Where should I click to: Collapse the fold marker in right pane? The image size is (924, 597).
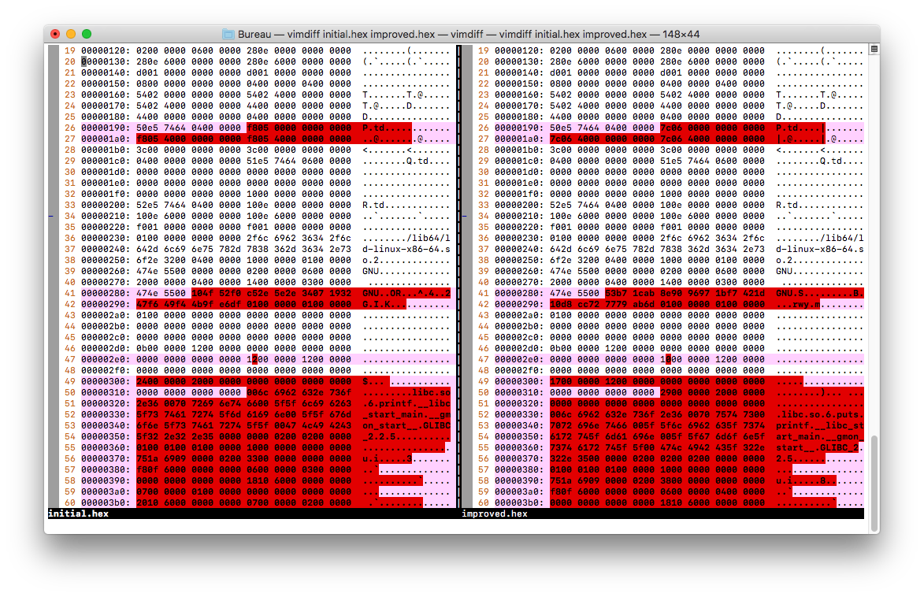point(465,215)
